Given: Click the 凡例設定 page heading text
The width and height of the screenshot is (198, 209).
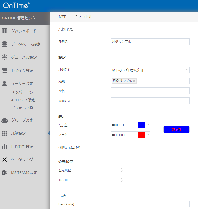Looking at the screenshot, I should [66, 29].
